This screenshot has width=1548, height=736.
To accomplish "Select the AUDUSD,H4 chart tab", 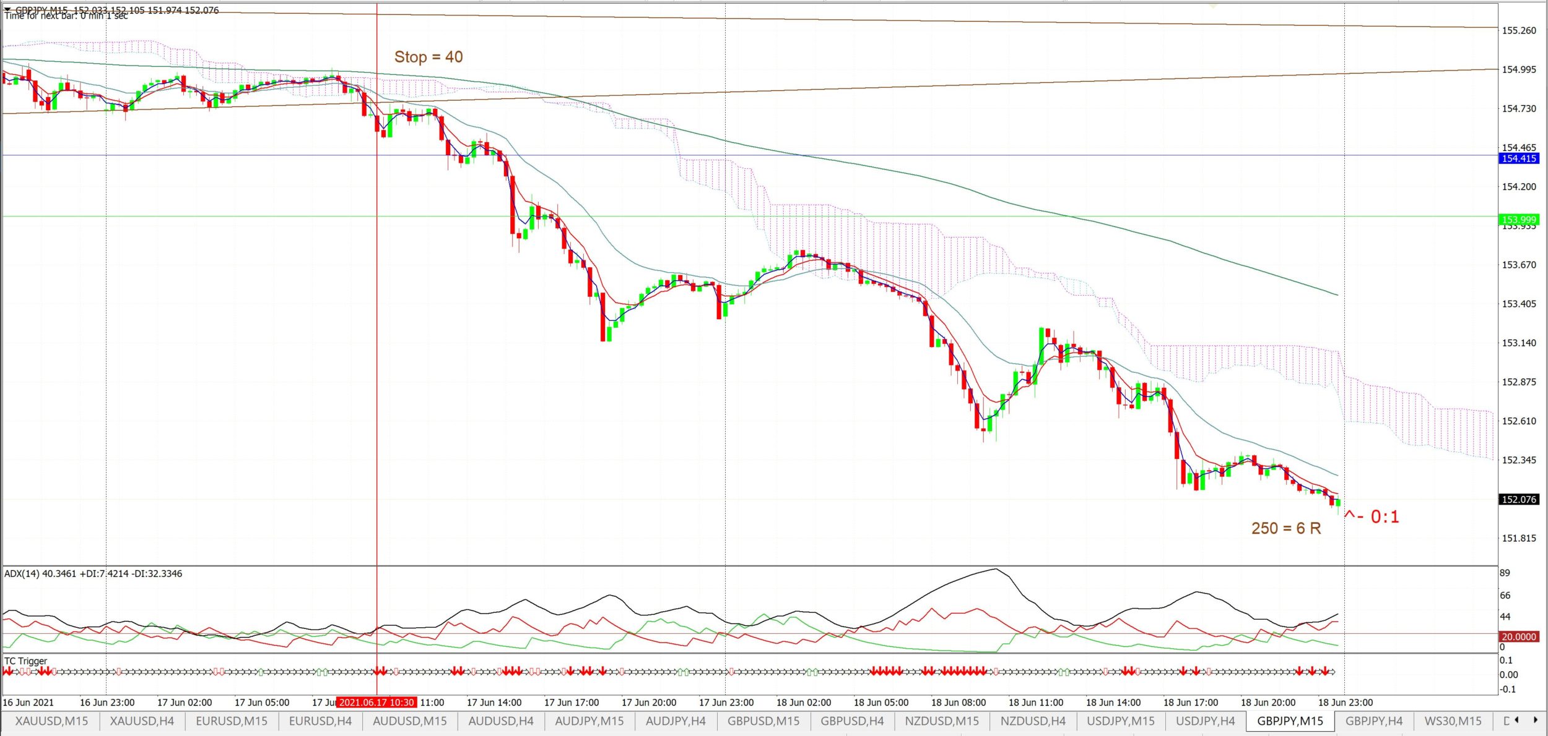I will click(x=501, y=721).
